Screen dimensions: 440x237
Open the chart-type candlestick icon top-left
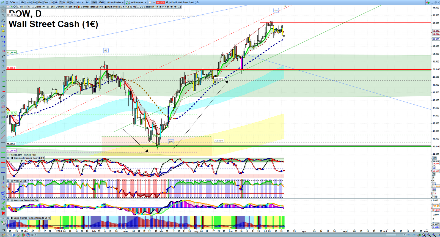click(3, 2)
